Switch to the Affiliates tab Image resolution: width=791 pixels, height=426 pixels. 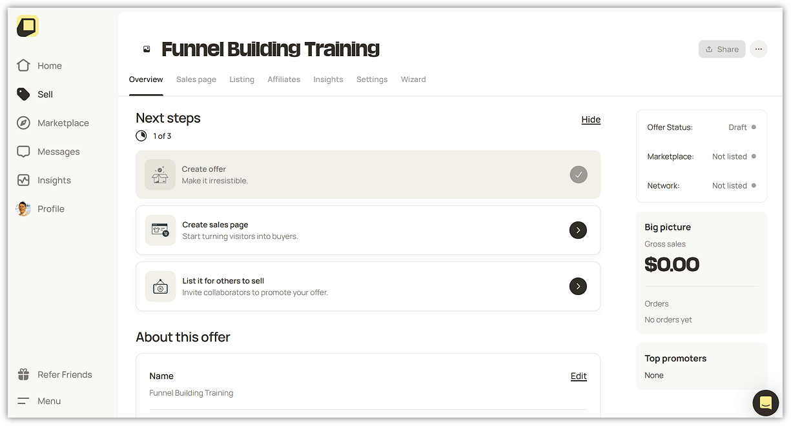(x=283, y=79)
